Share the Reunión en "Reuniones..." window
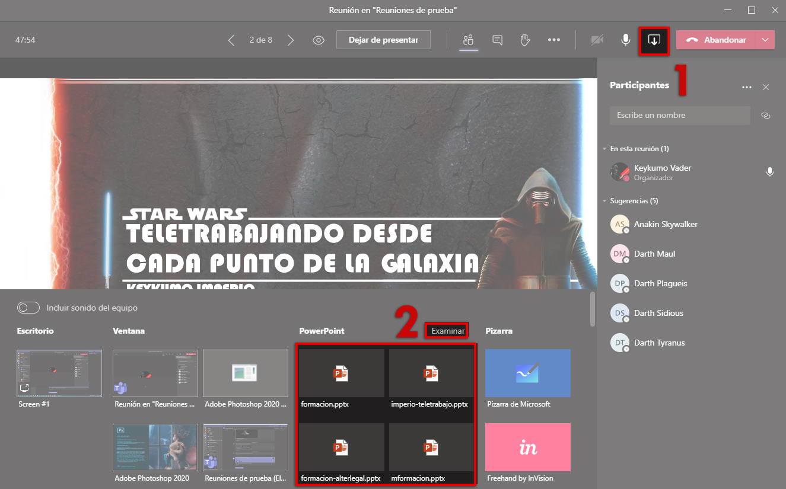The image size is (786, 489). pos(155,373)
